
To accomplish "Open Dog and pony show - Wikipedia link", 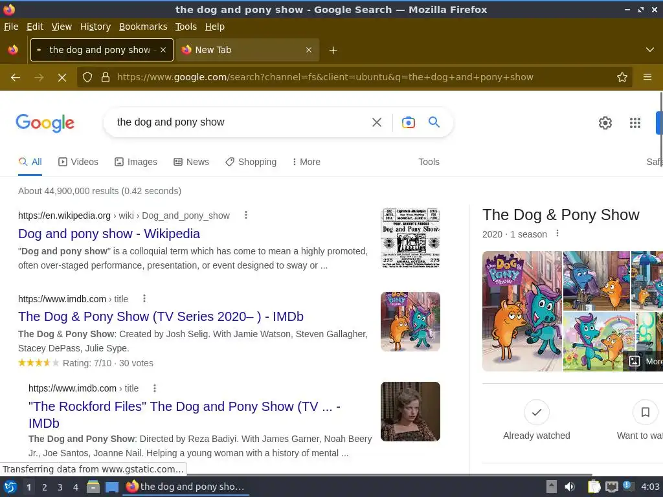I will (109, 234).
